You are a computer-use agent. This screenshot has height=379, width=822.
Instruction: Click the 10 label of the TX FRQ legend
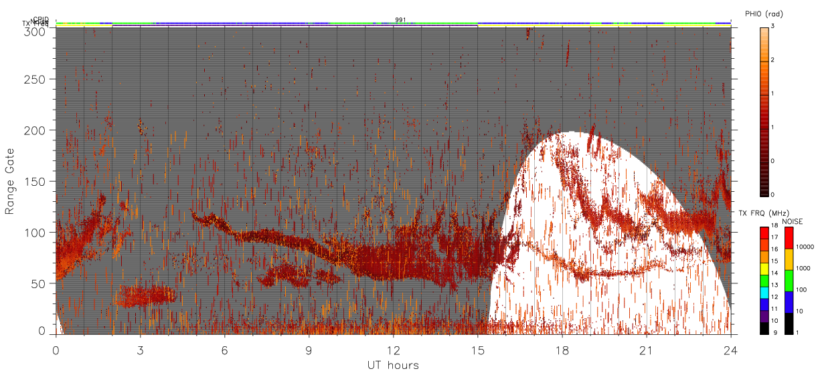coord(775,321)
